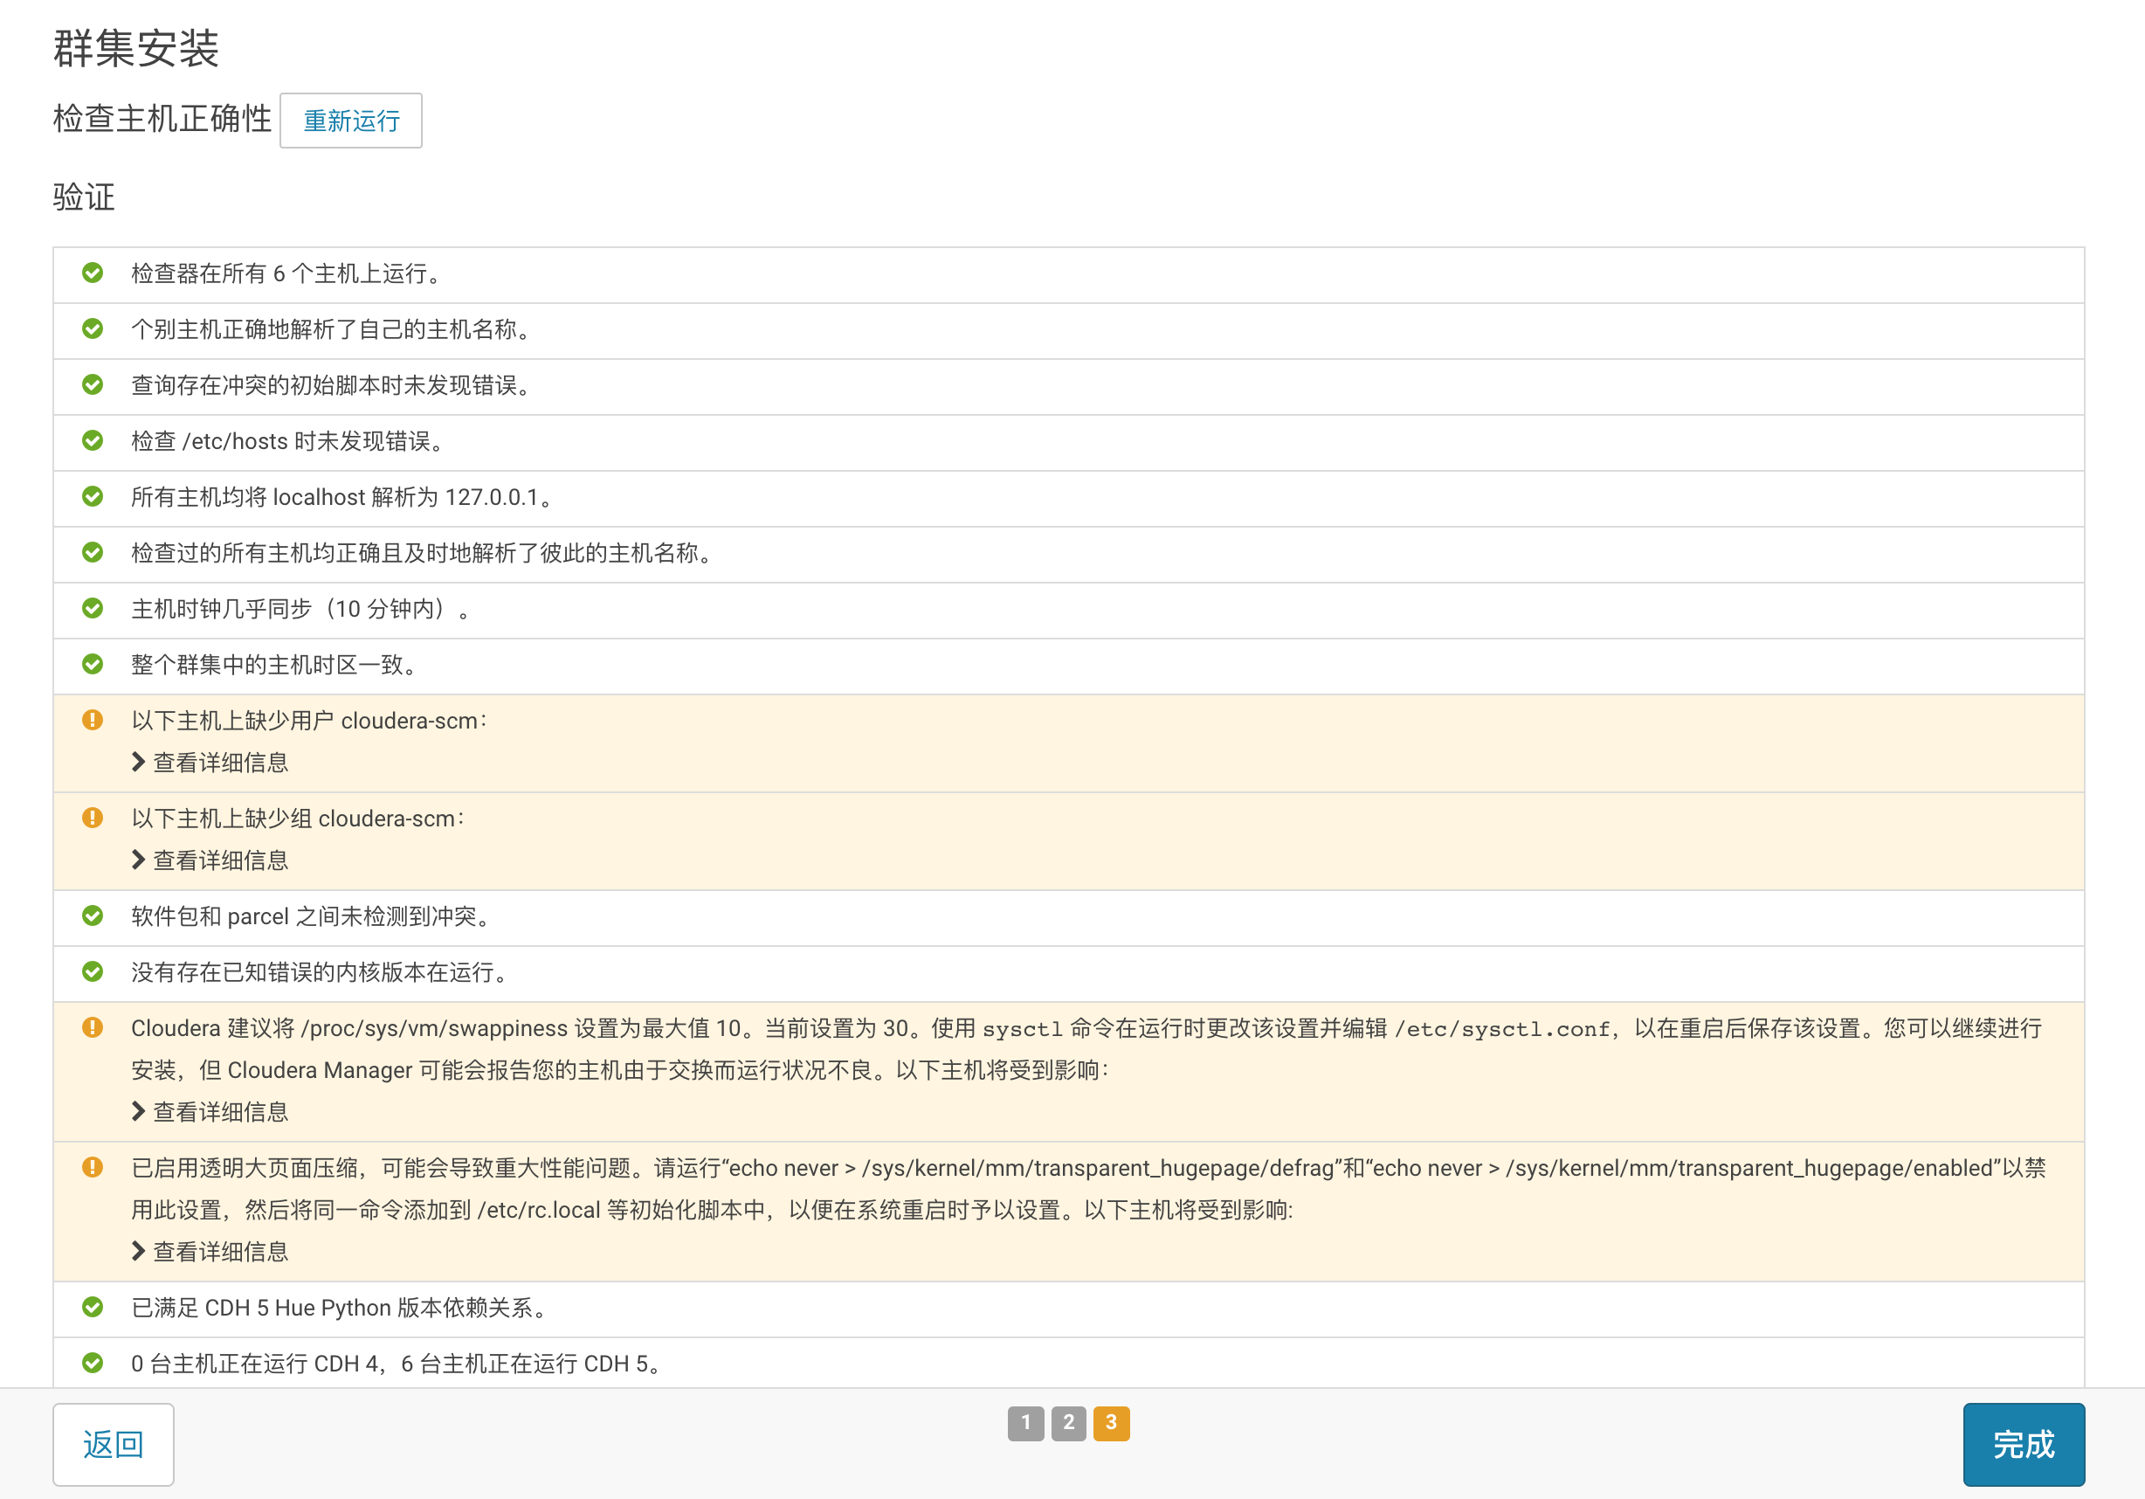Click text 整个群集中的主机时区一致。
This screenshot has width=2145, height=1499.
273,666
